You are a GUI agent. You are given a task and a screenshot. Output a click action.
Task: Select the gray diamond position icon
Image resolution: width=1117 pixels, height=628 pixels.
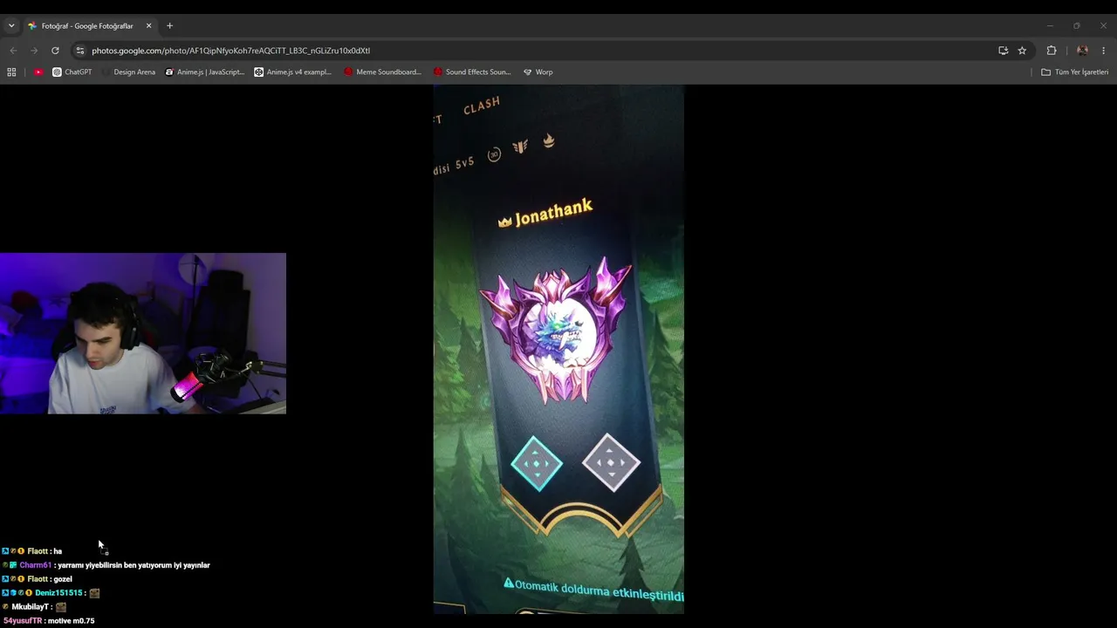(611, 462)
